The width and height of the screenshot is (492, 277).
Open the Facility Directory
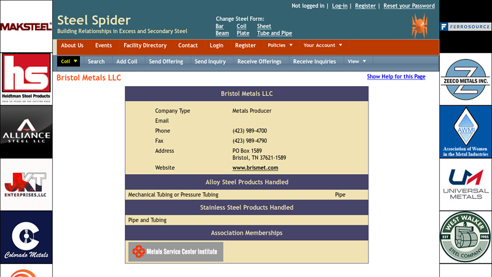[x=145, y=45]
